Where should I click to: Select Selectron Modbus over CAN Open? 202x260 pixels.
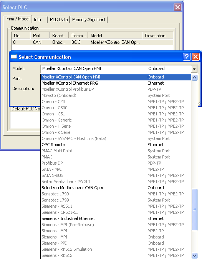[x=116, y=188]
